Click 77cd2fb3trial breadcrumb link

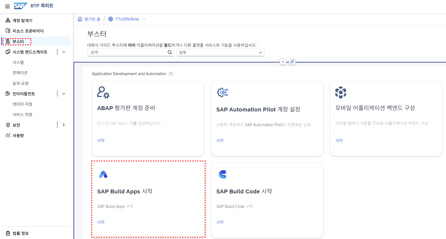click(127, 19)
